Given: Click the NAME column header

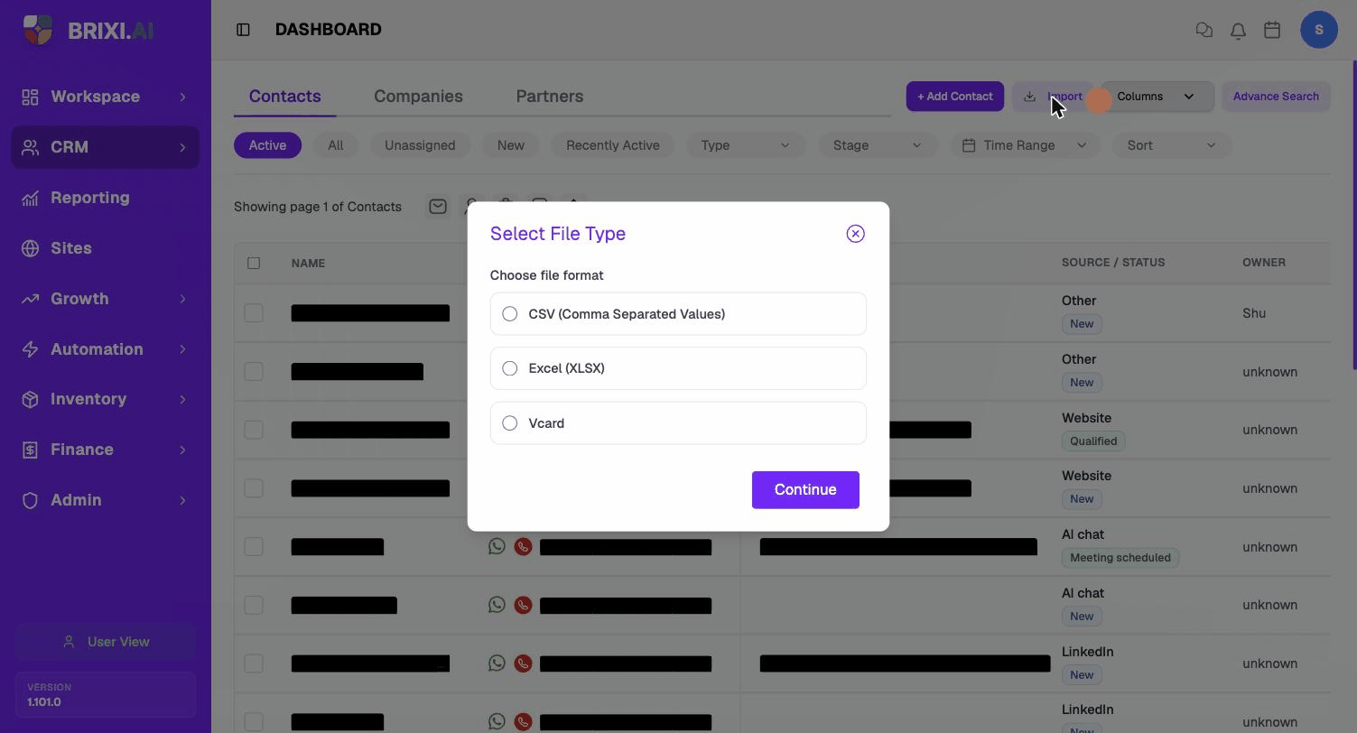Looking at the screenshot, I should tap(308, 264).
